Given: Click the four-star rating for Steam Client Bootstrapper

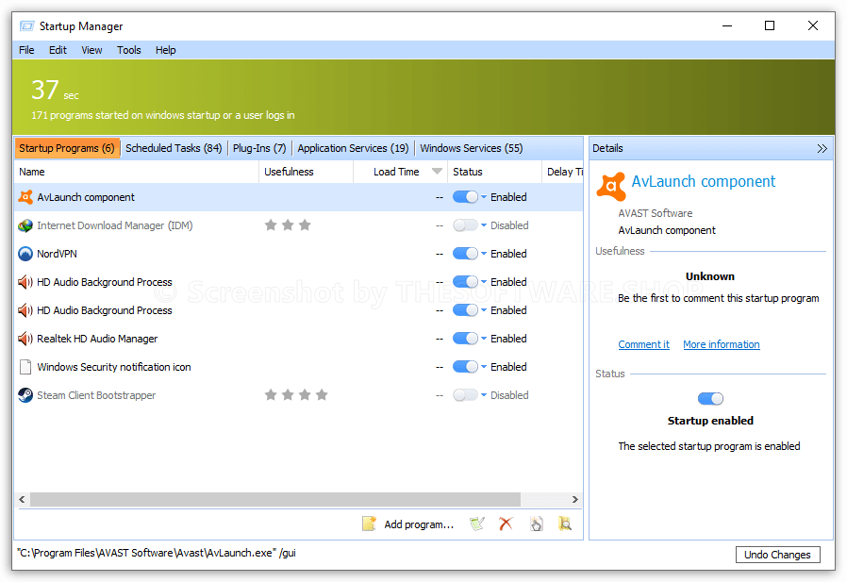Looking at the screenshot, I should tap(296, 395).
